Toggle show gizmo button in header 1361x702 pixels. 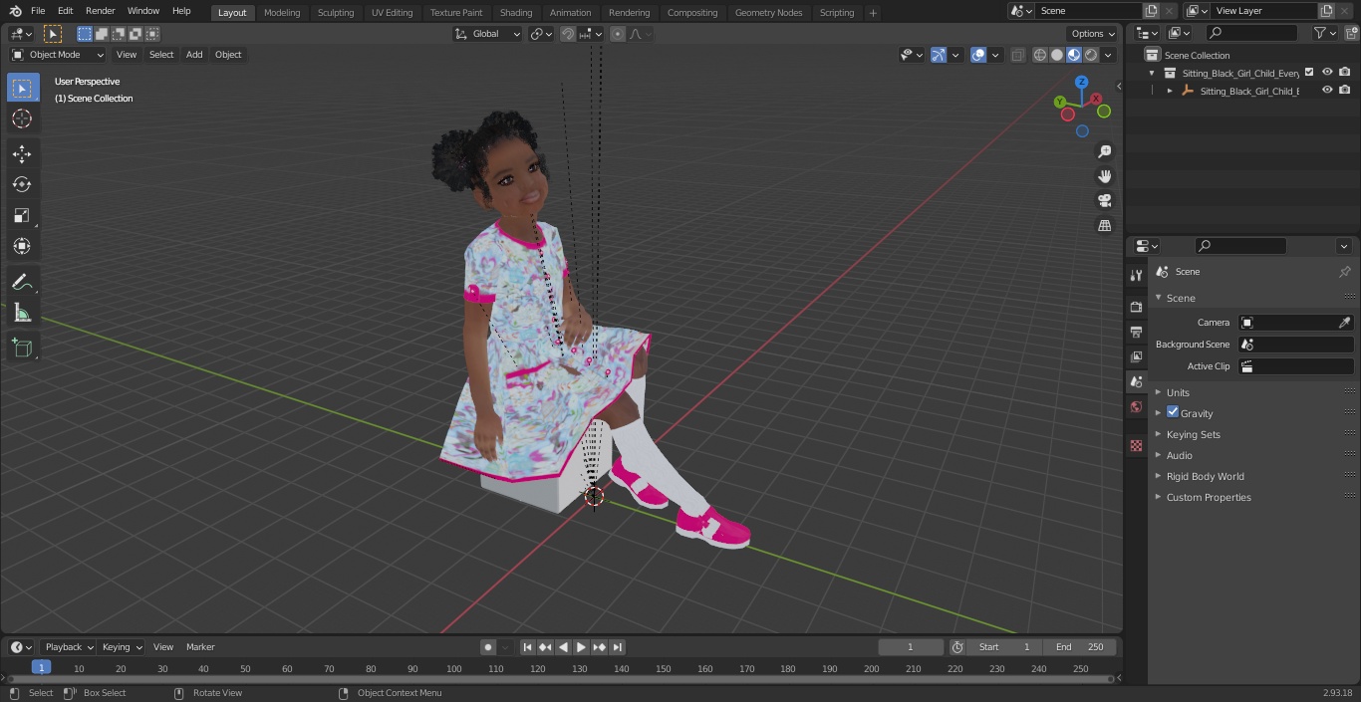(939, 55)
